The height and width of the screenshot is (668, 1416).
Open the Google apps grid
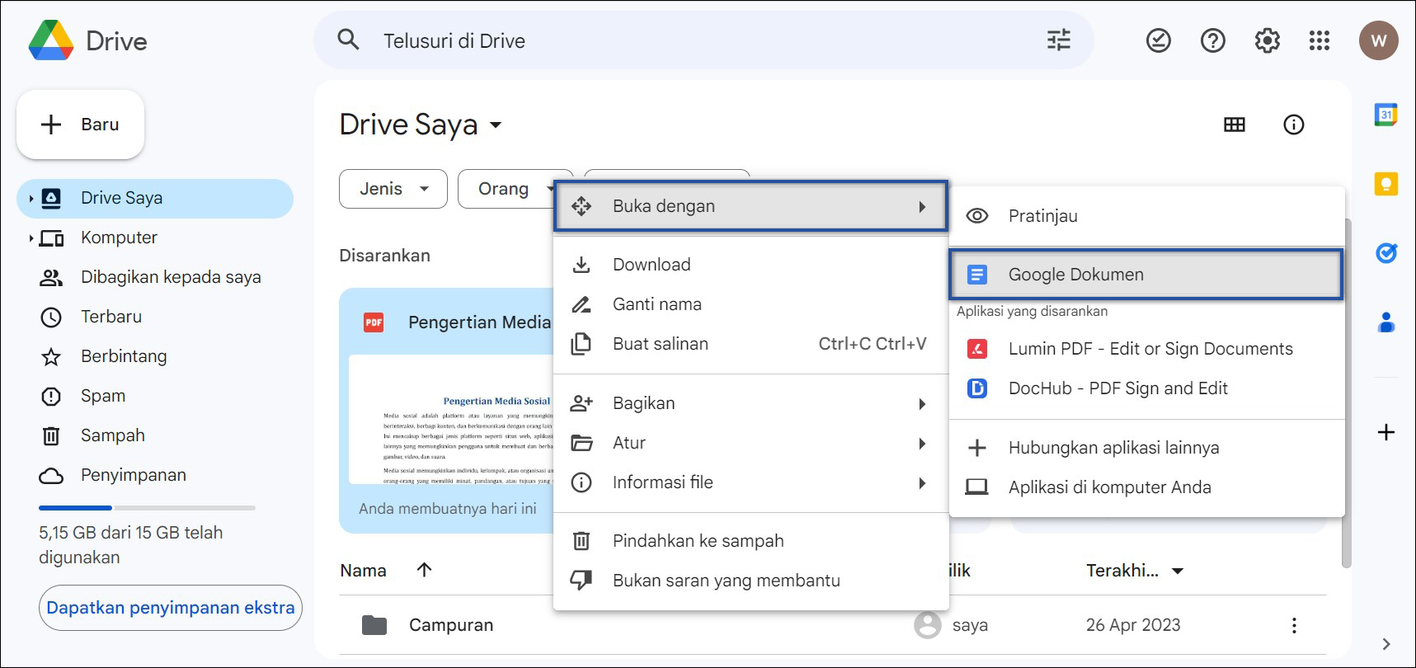pyautogui.click(x=1320, y=40)
